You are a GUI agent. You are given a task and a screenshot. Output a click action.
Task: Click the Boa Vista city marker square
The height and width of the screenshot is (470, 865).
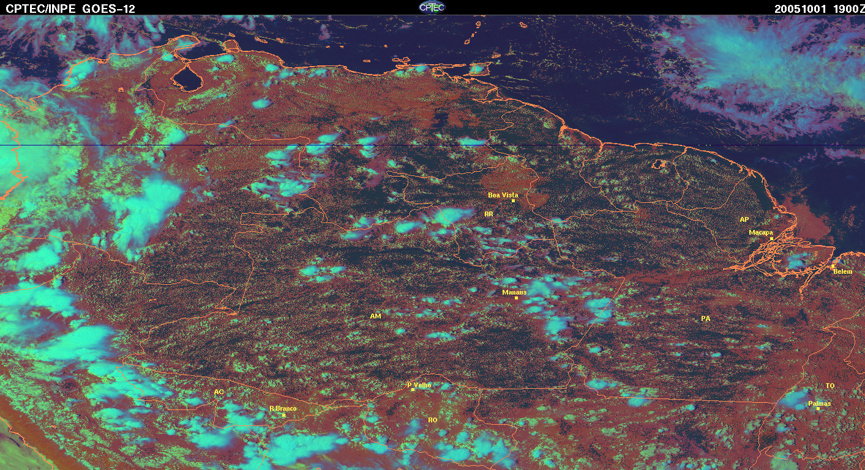click(x=513, y=200)
